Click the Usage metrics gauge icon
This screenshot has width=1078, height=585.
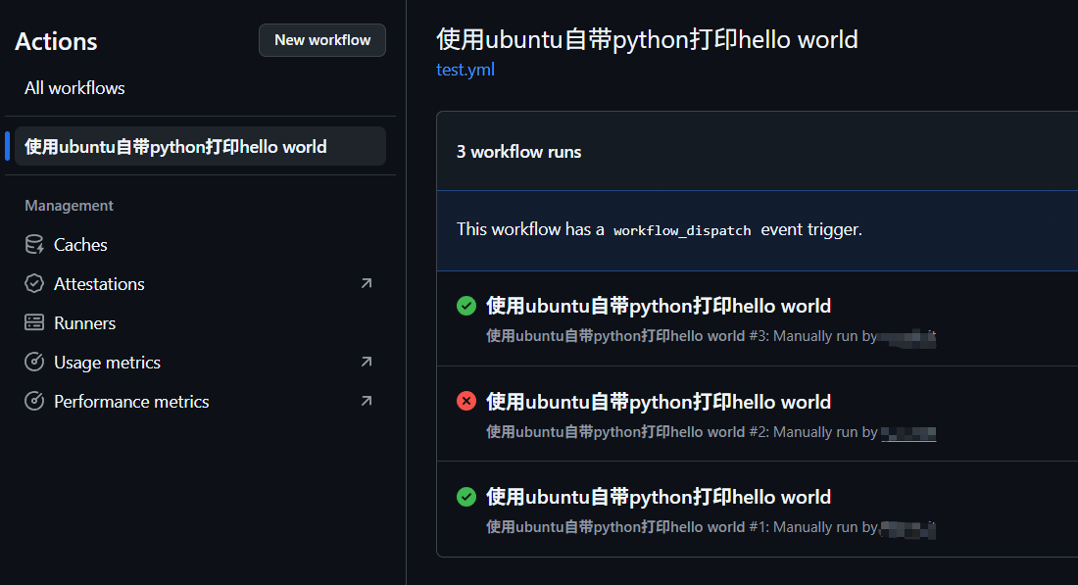[34, 363]
